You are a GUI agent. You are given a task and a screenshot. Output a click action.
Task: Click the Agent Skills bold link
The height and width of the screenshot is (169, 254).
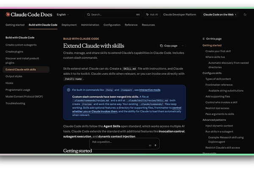pos(112,126)
